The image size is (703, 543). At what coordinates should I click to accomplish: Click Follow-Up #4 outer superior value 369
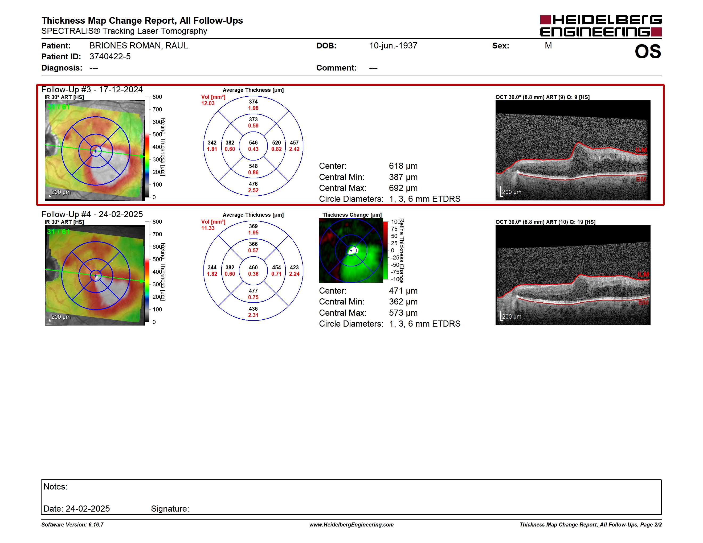[253, 226]
